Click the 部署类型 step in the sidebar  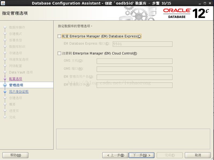[16, 40]
